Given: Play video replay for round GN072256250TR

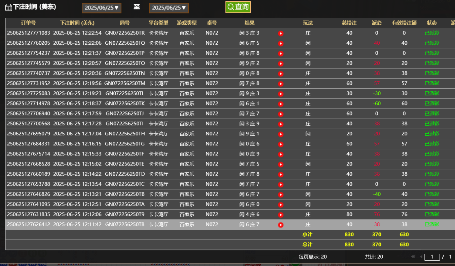Looking at the screenshot, I should coord(281,33).
